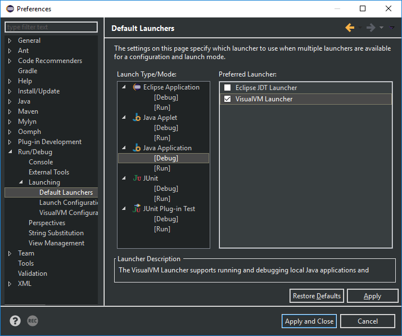The height and width of the screenshot is (336, 402).
Task: Collapse the Run/Debug tree node
Action: click(x=10, y=152)
